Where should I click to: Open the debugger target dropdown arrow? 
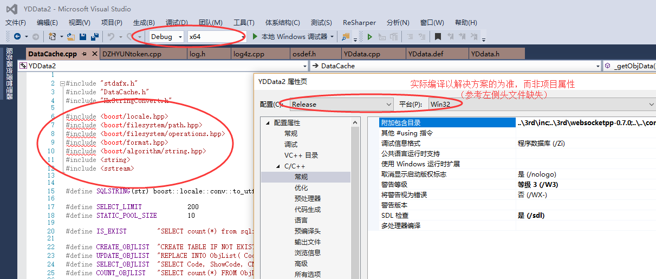pyautogui.click(x=332, y=37)
